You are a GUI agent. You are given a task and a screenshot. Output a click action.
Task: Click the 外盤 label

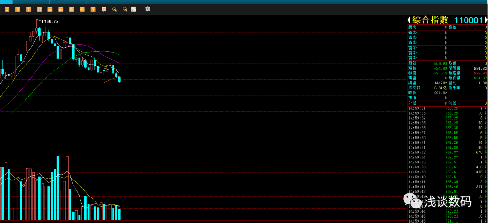[x=412, y=103]
